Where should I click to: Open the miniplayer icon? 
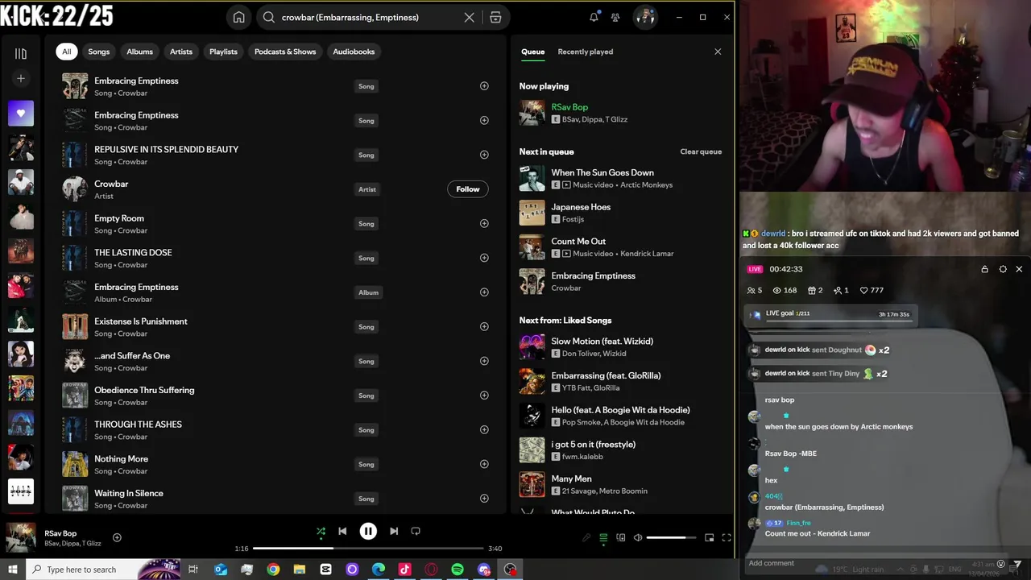[709, 537]
